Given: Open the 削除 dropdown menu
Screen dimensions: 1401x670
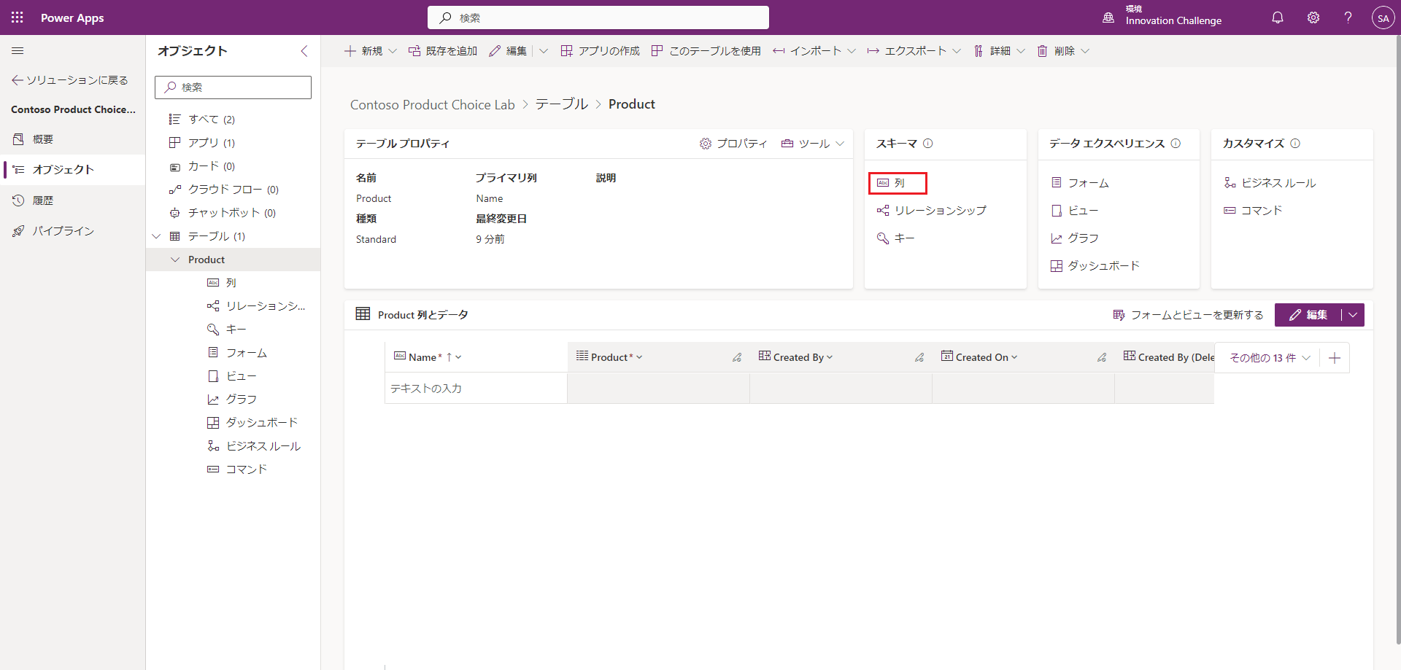Looking at the screenshot, I should click(x=1063, y=51).
